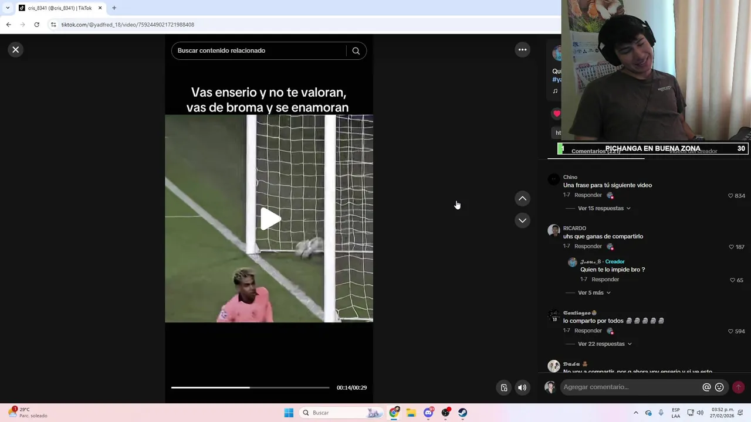Viewport: 751px width, 422px height.
Task: Select the cris_8341 TikTok browser tab
Action: (60, 8)
